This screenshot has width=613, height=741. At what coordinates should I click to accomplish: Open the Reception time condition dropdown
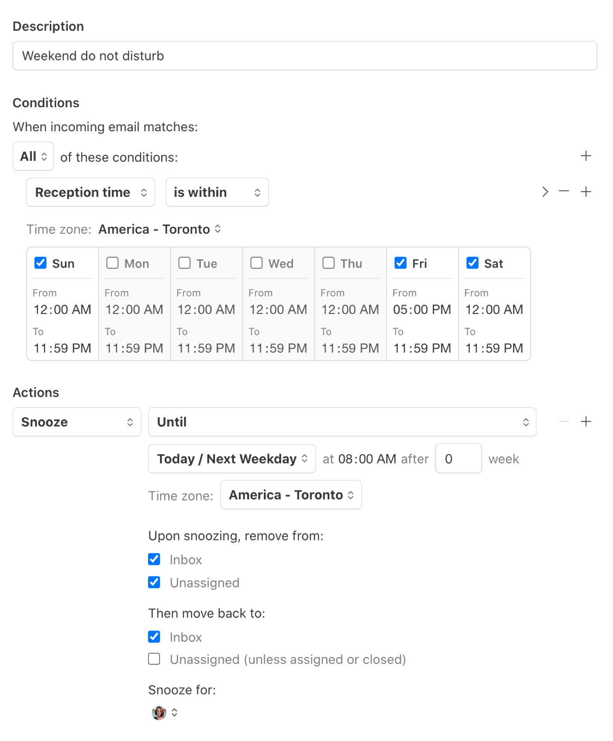pyautogui.click(x=91, y=192)
